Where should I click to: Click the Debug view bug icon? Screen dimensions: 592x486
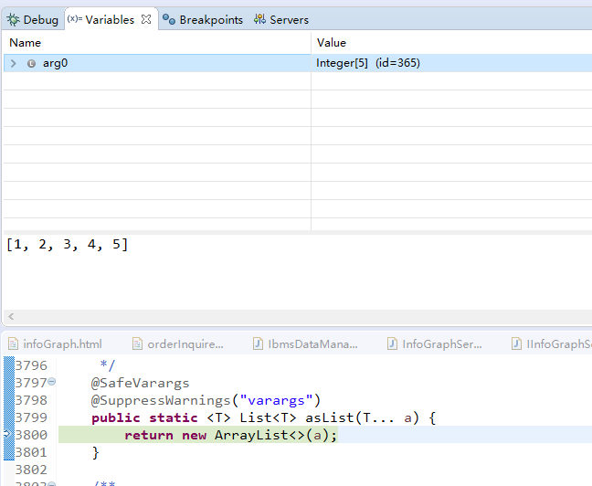(x=14, y=19)
